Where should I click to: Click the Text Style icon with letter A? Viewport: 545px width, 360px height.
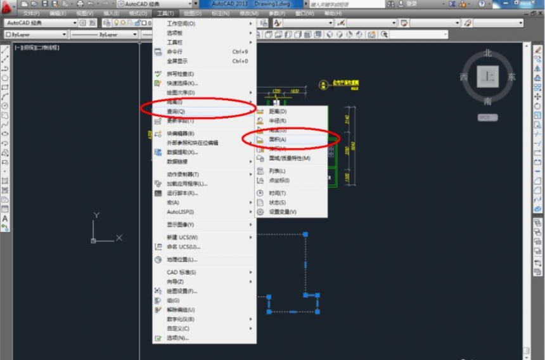277,23
